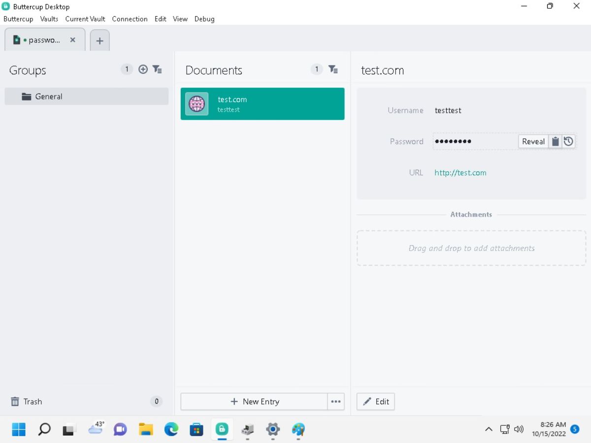
Task: Open the network icon in system tray
Action: (505, 429)
